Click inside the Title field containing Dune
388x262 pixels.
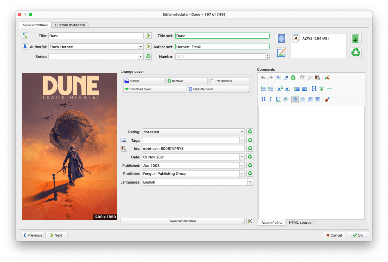point(96,36)
